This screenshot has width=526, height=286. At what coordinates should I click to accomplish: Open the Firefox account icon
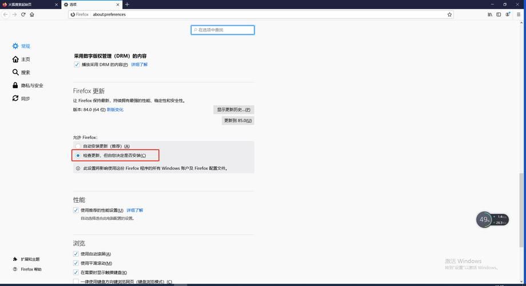508,14
